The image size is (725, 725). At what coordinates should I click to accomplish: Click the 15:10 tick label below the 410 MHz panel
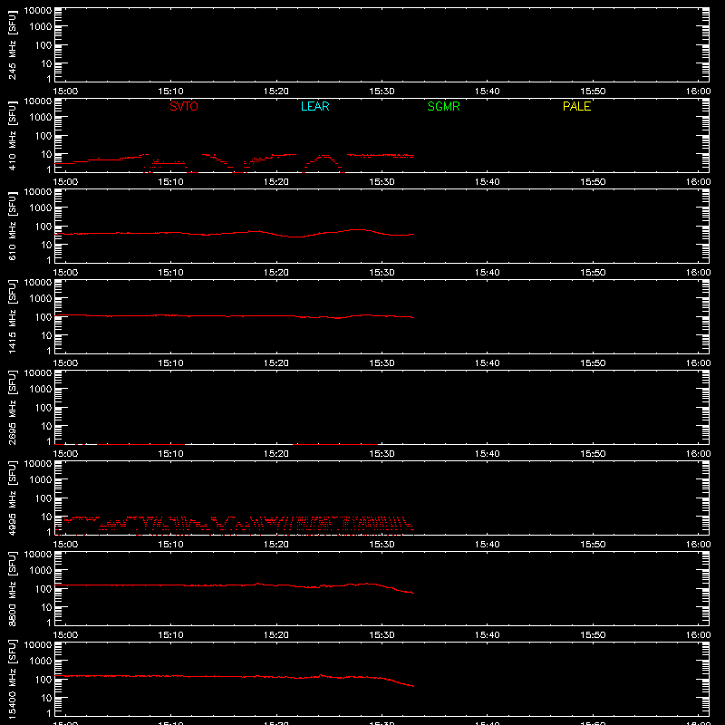170,182
